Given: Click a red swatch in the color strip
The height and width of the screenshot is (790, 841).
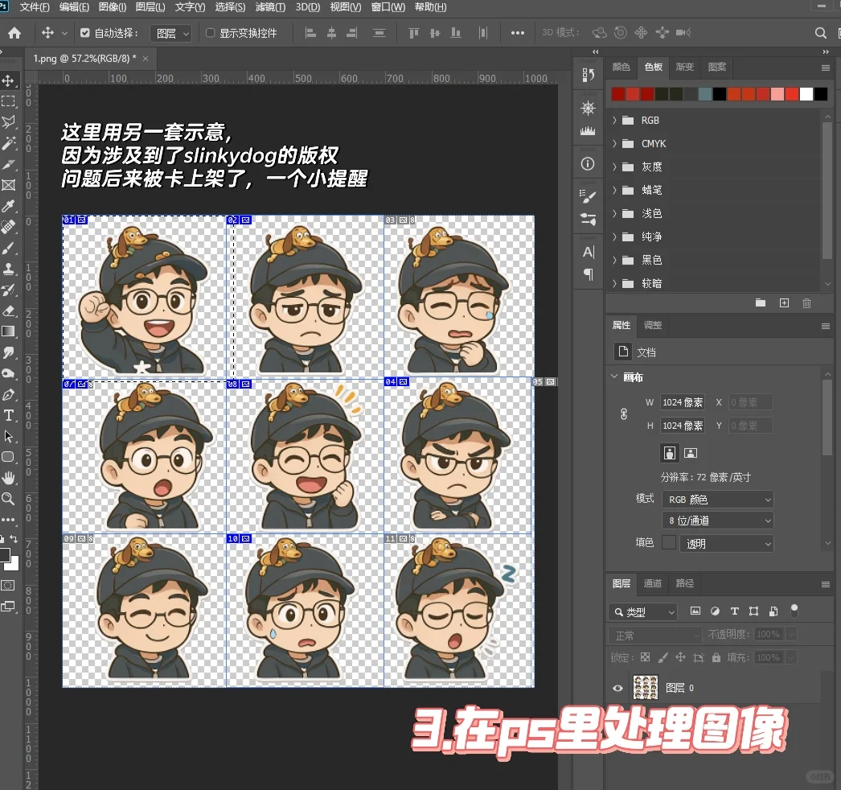Looking at the screenshot, I should pos(619,94).
